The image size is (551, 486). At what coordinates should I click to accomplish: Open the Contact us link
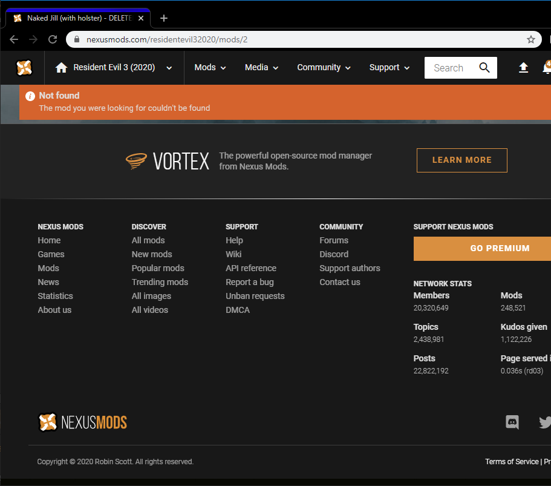[340, 282]
